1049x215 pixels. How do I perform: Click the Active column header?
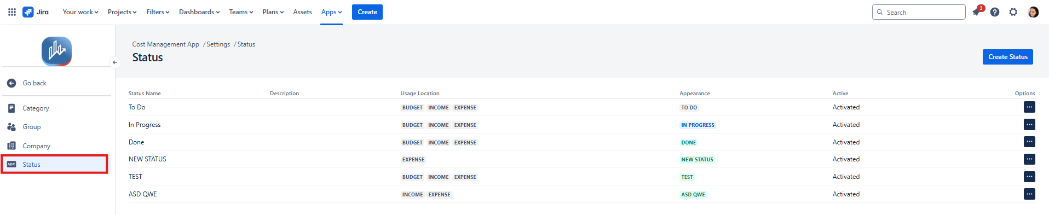point(840,94)
